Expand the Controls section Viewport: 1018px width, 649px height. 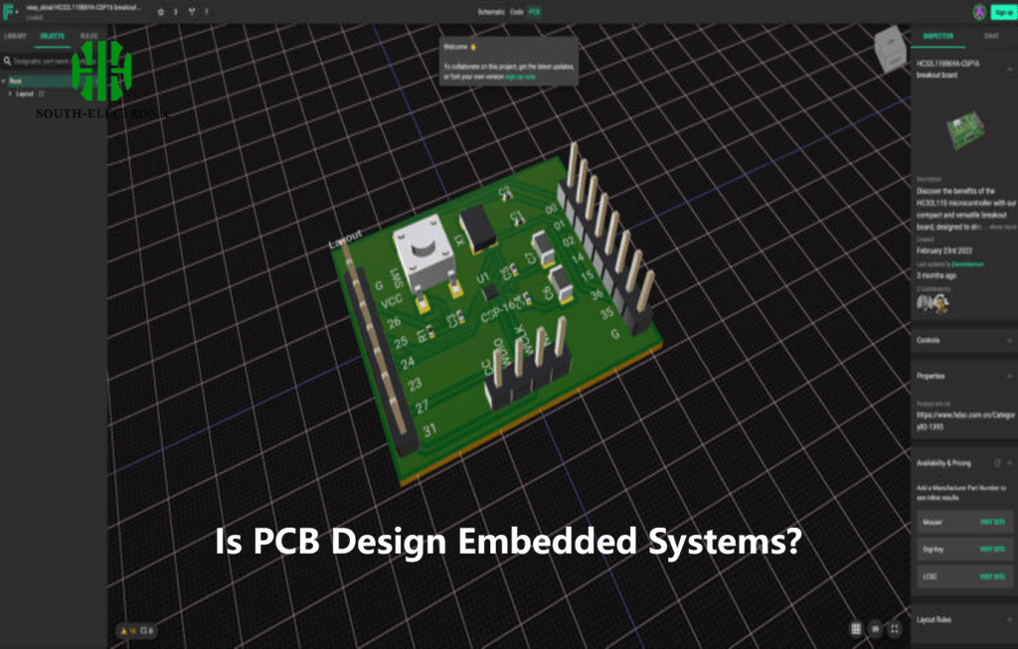1007,340
